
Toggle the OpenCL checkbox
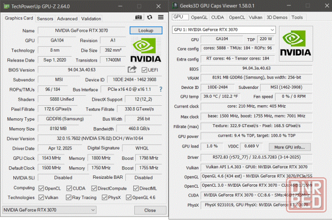[41, 188]
